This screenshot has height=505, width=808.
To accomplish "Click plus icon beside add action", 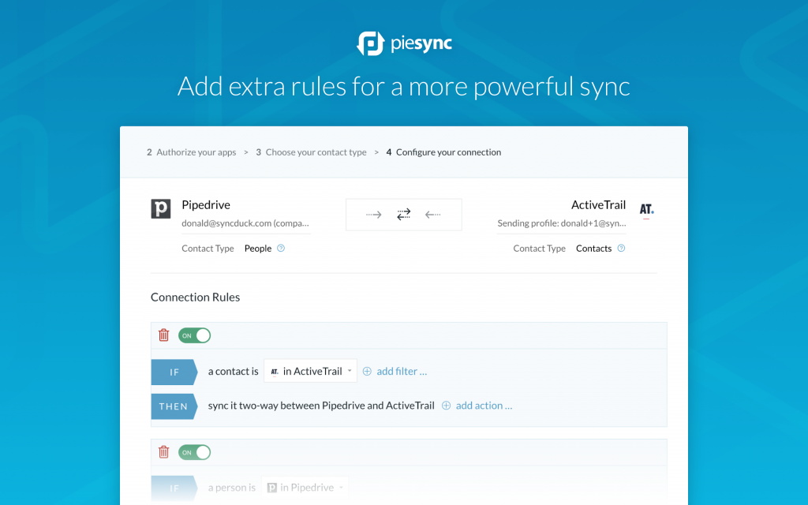I will [447, 406].
